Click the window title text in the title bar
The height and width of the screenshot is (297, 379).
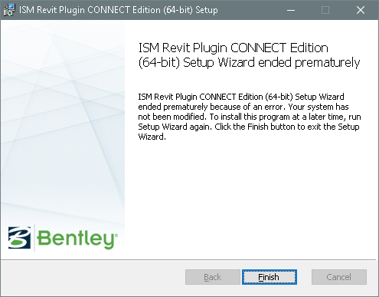pos(119,10)
